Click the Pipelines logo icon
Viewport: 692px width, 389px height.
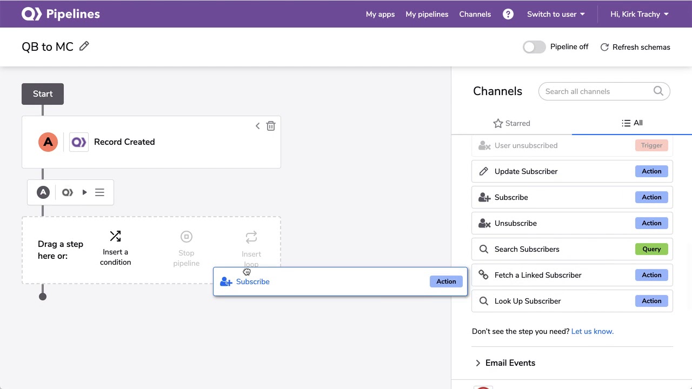31,14
